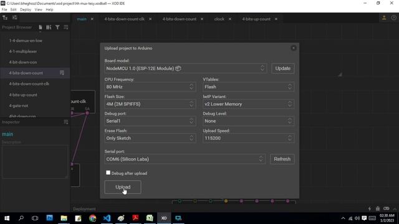Open the CPU Frequency dropdown
This screenshot has width=399, height=224.
(150, 87)
